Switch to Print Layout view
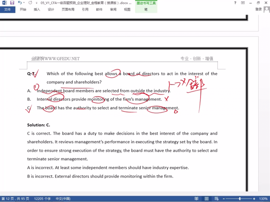The height and width of the screenshot is (202, 270). (206, 199)
